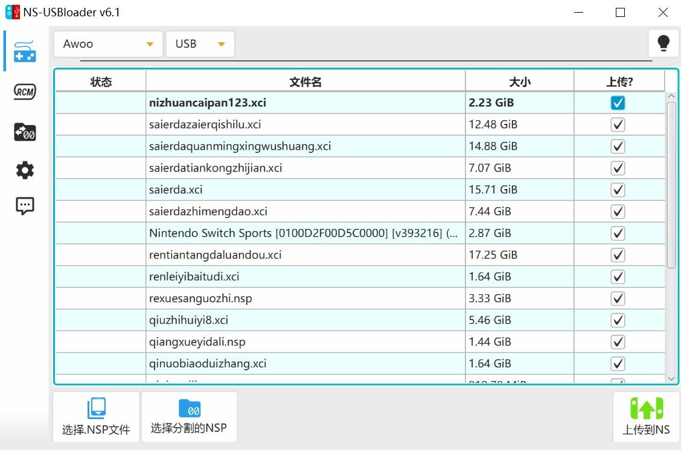Select the Nintendo Switch Sports file row
This screenshot has height=450, width=681.
303,233
